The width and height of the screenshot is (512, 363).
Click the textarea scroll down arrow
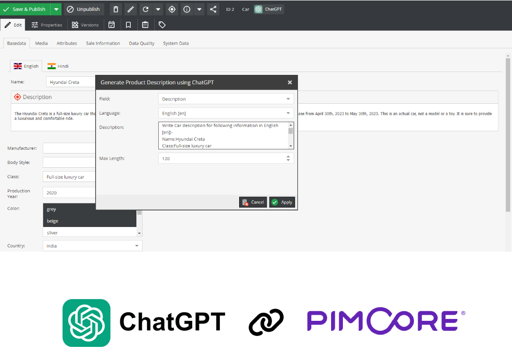coord(291,146)
